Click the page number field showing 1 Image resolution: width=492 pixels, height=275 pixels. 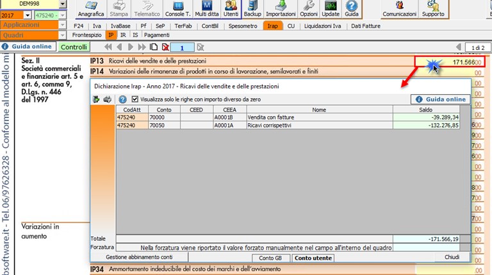(x=182, y=47)
